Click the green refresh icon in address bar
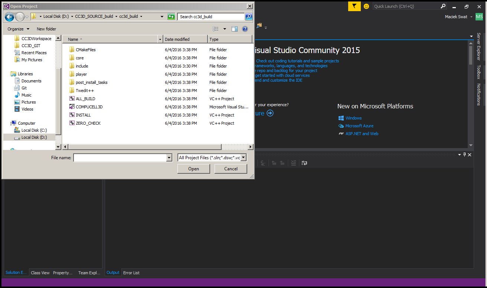The width and height of the screenshot is (487, 288). 171,16
